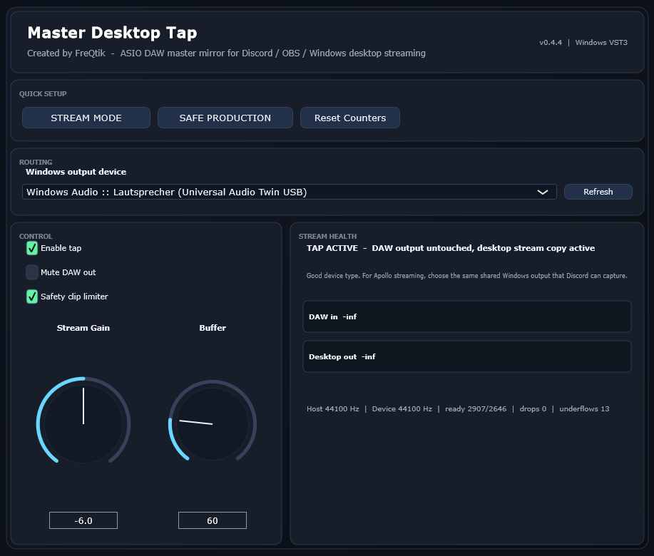This screenshot has height=556, width=654.
Task: Click the output device dropdown chevron arrow
Action: pos(542,192)
